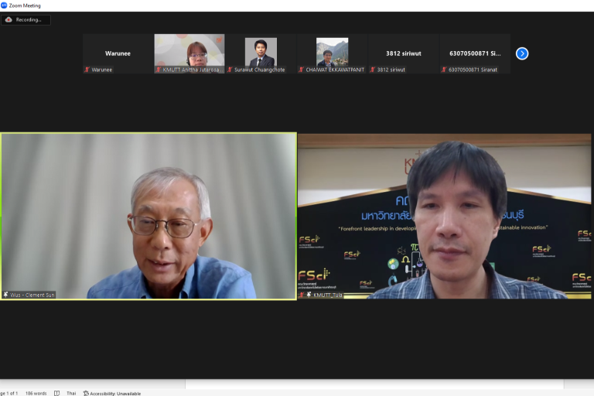Select Surawut Chuangchote profile thumbnail

tap(261, 52)
